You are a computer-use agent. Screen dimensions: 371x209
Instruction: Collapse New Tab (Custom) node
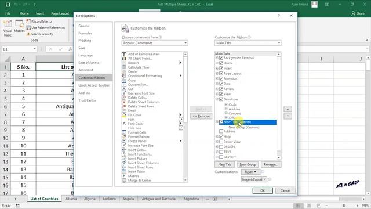point(217,122)
